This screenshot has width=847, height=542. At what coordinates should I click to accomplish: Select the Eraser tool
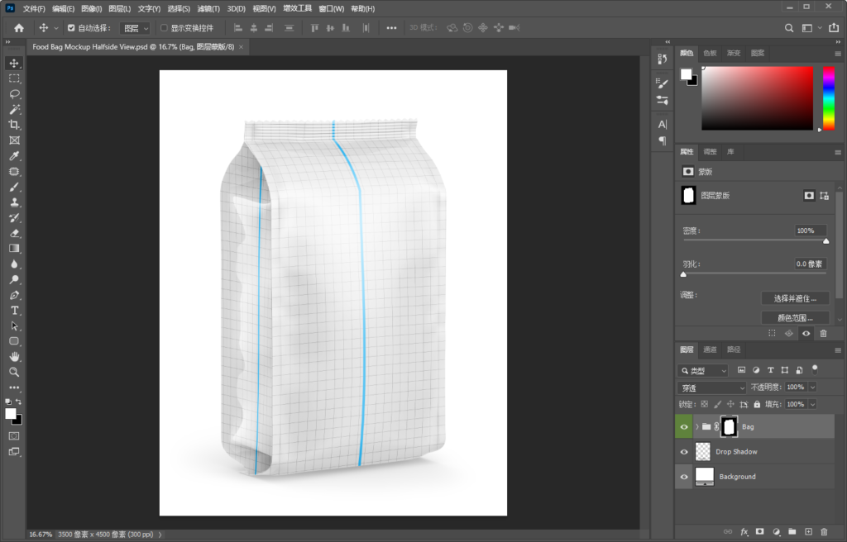coord(15,233)
